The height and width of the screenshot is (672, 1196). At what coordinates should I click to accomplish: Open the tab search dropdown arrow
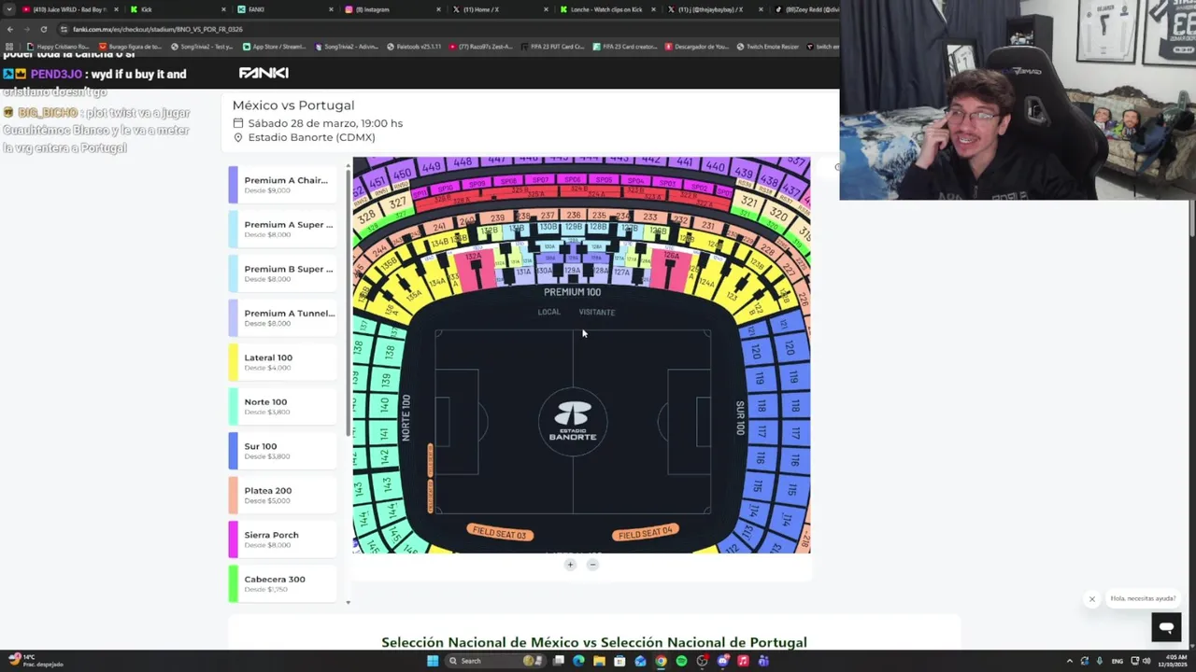(x=9, y=9)
